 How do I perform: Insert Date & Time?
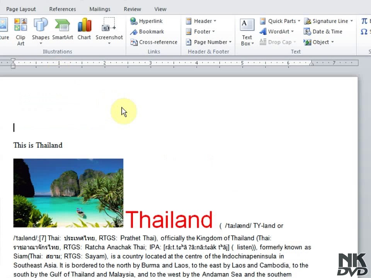tap(323, 31)
